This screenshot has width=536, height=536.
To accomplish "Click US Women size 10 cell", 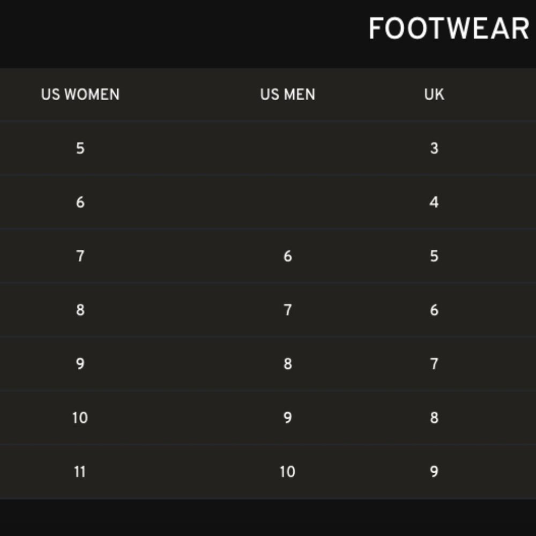I will 80,418.
